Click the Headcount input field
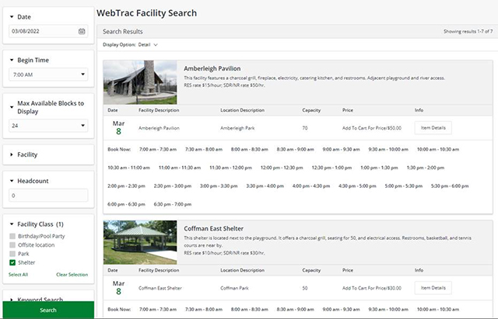This screenshot has width=498, height=319. point(48,196)
